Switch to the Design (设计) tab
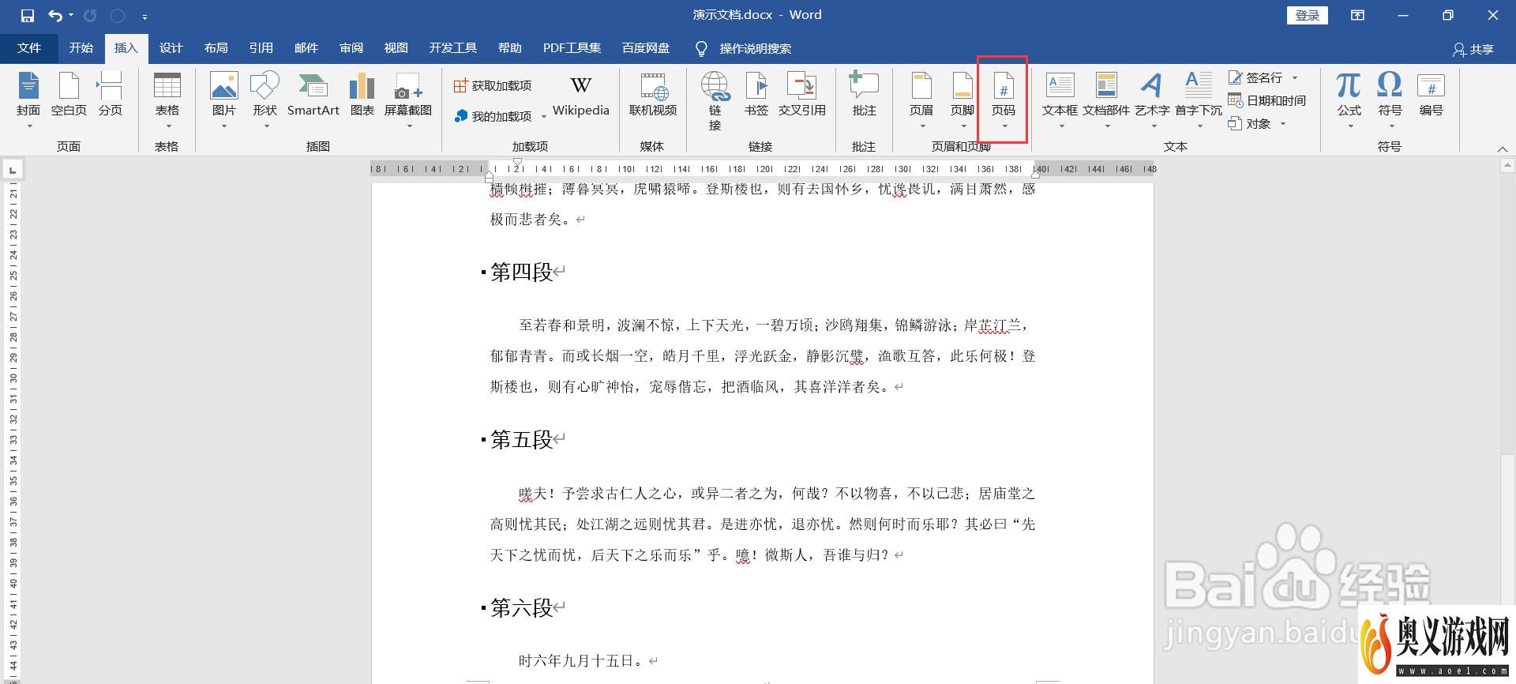1516x684 pixels. [x=171, y=48]
